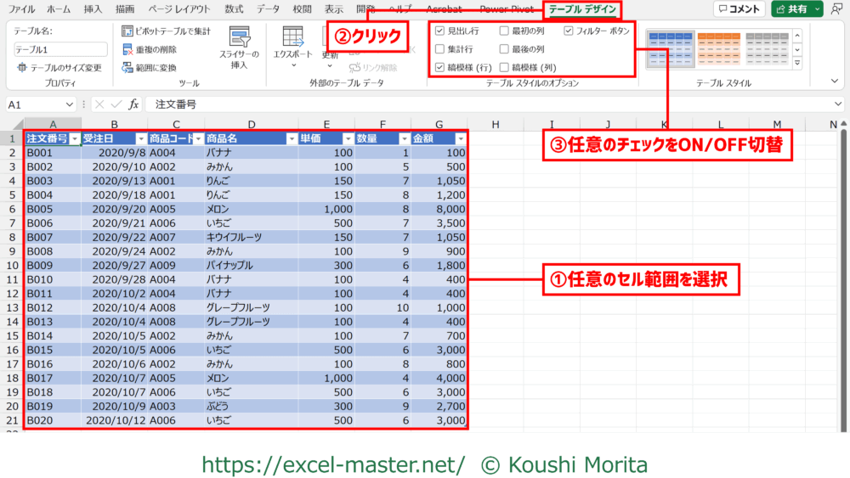Uncheck the 見出し行 header row checkbox
850x478 pixels.
click(x=439, y=31)
